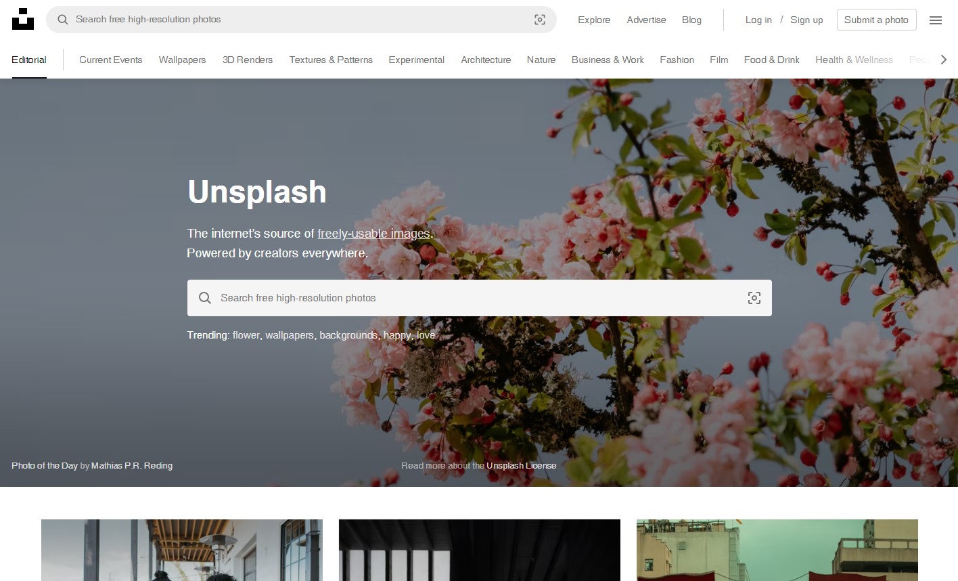Click trending term love
Image resolution: width=958 pixels, height=581 pixels.
click(x=426, y=335)
